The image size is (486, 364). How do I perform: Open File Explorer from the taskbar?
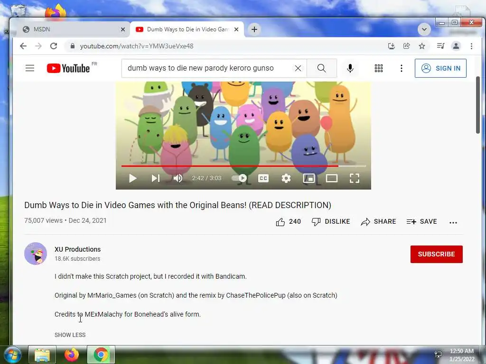(42, 355)
